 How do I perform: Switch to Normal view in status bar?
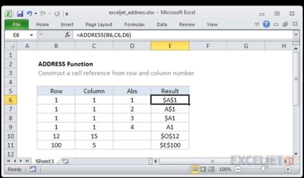point(195,169)
